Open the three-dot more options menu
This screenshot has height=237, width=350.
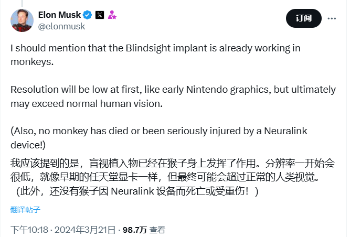pyautogui.click(x=332, y=18)
